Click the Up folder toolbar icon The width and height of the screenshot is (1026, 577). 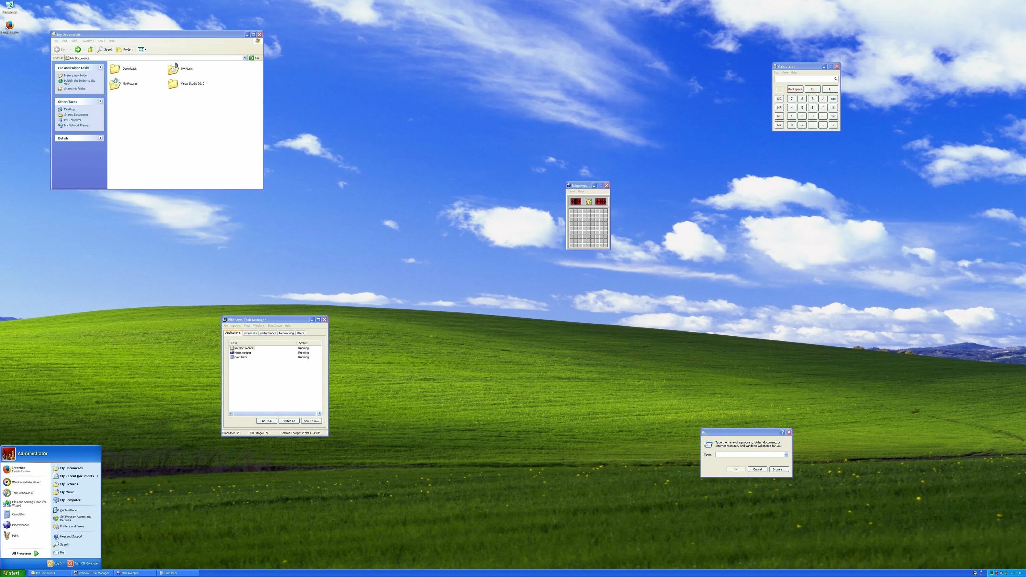click(x=90, y=49)
